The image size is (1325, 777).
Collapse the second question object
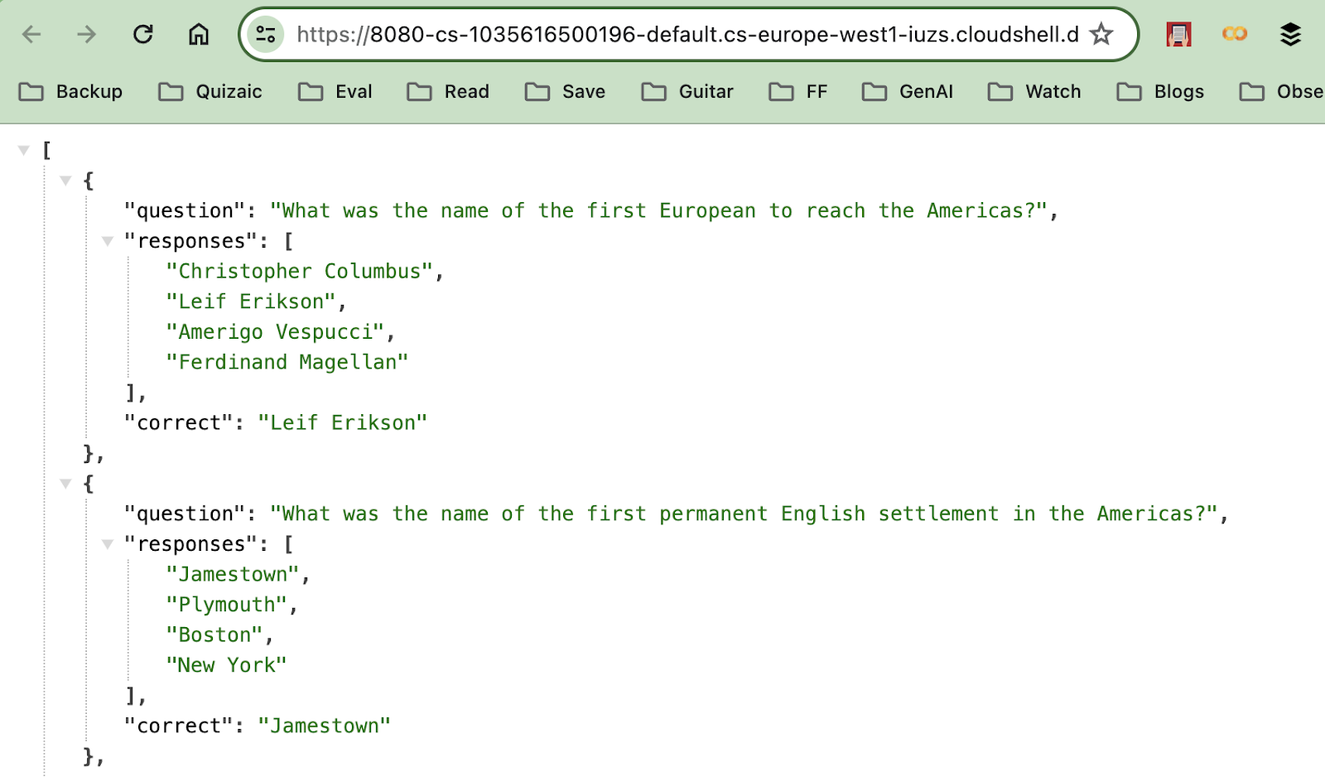(x=66, y=484)
